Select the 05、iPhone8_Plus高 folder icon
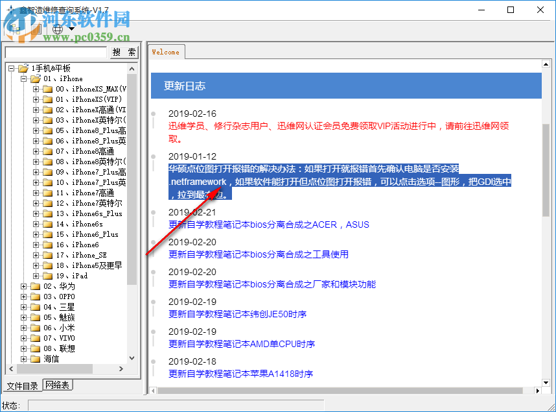The image size is (556, 412). coord(47,130)
